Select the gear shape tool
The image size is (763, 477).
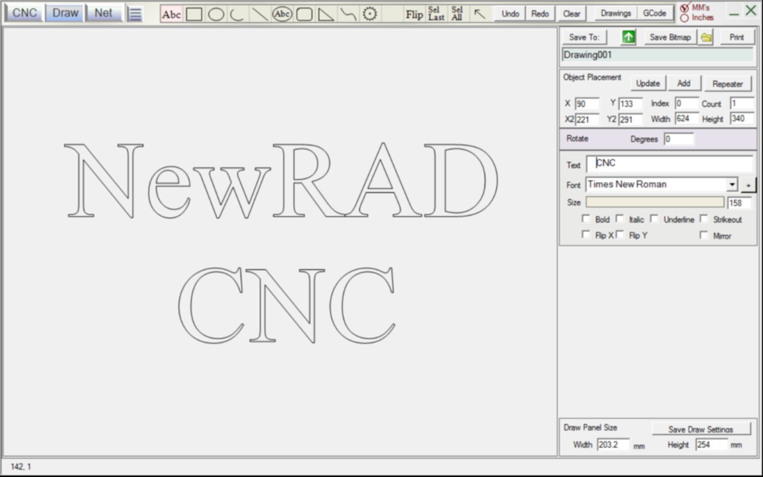pos(370,15)
